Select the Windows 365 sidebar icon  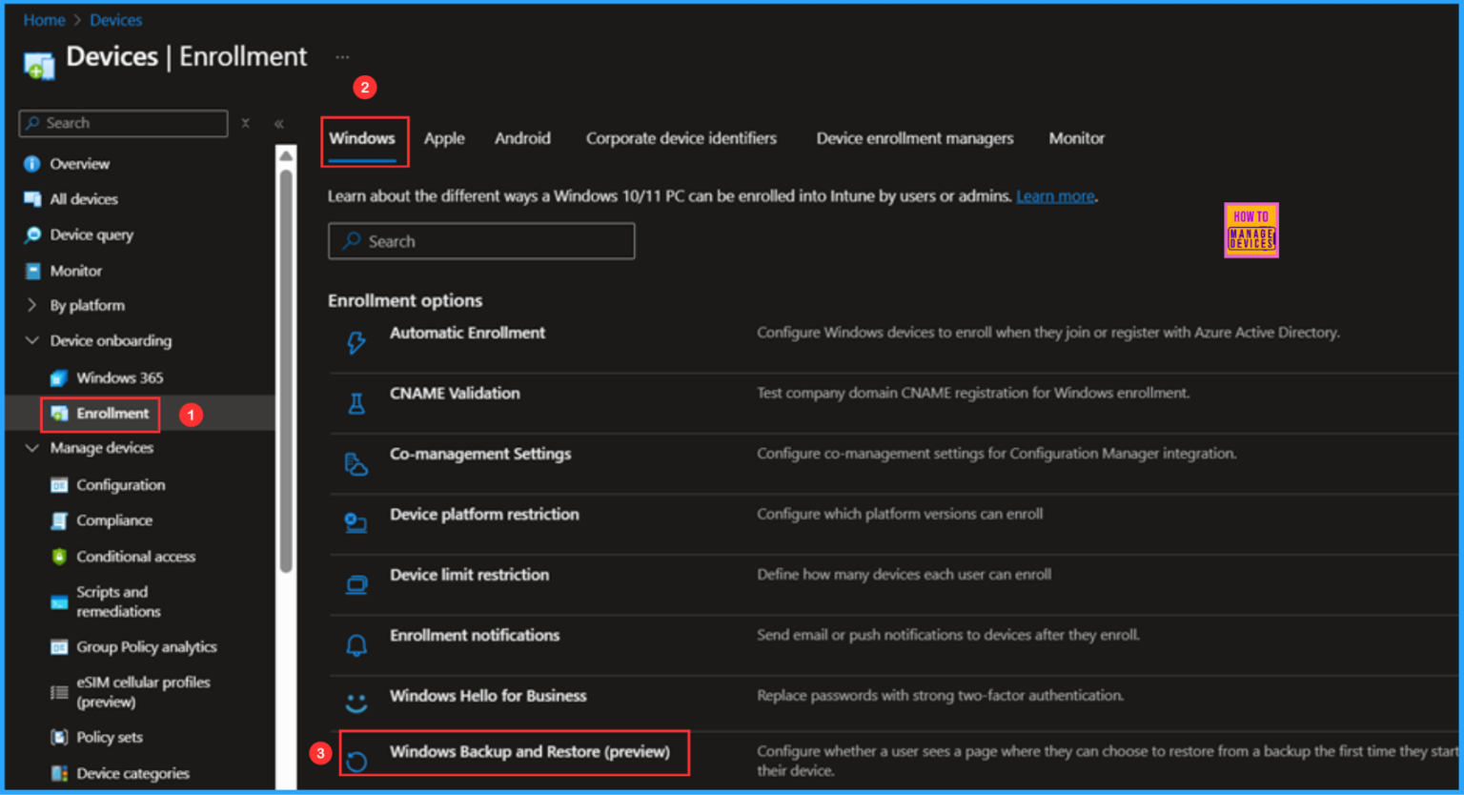[x=57, y=377]
